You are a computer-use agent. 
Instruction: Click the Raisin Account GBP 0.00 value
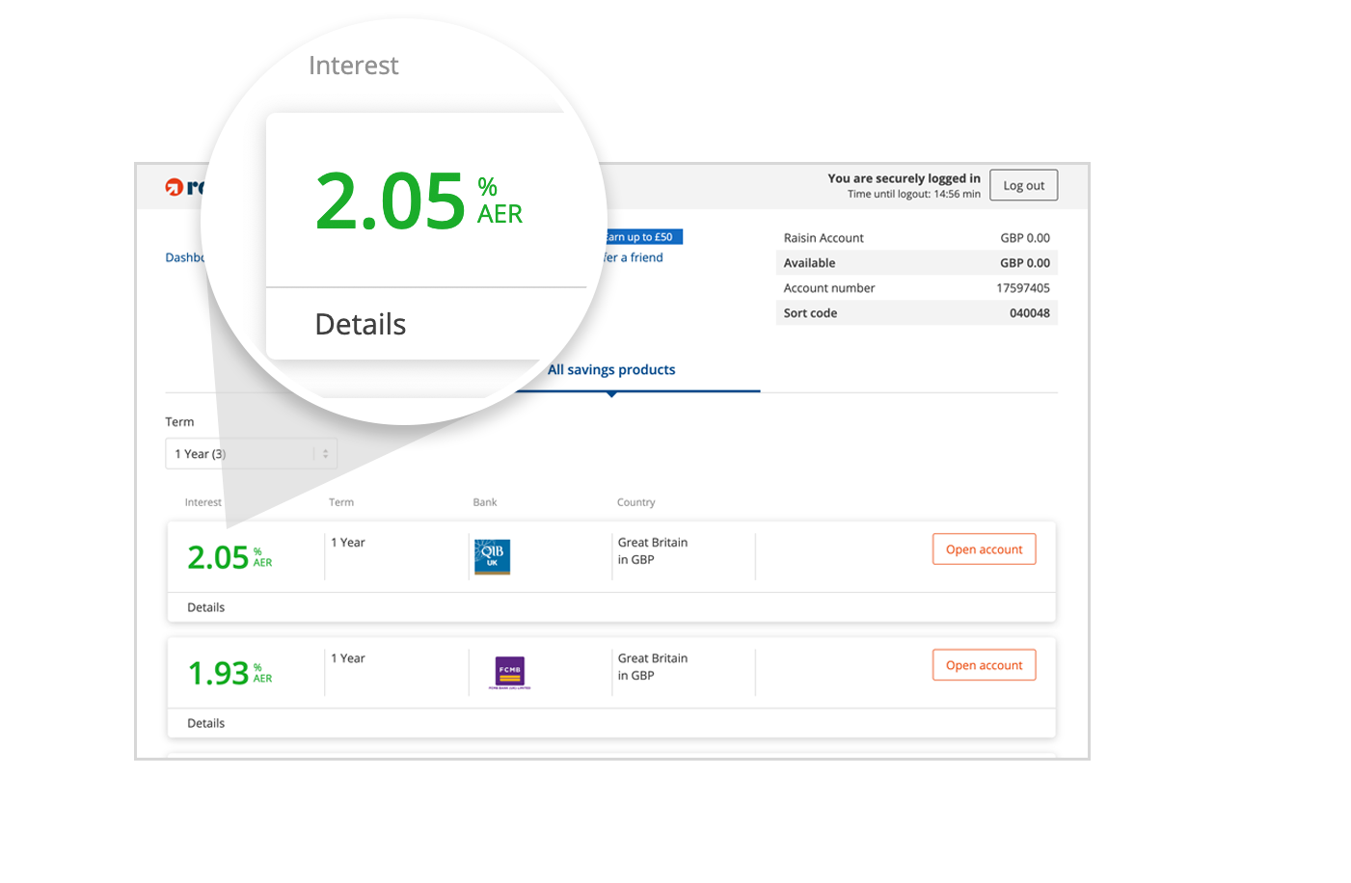1024,238
